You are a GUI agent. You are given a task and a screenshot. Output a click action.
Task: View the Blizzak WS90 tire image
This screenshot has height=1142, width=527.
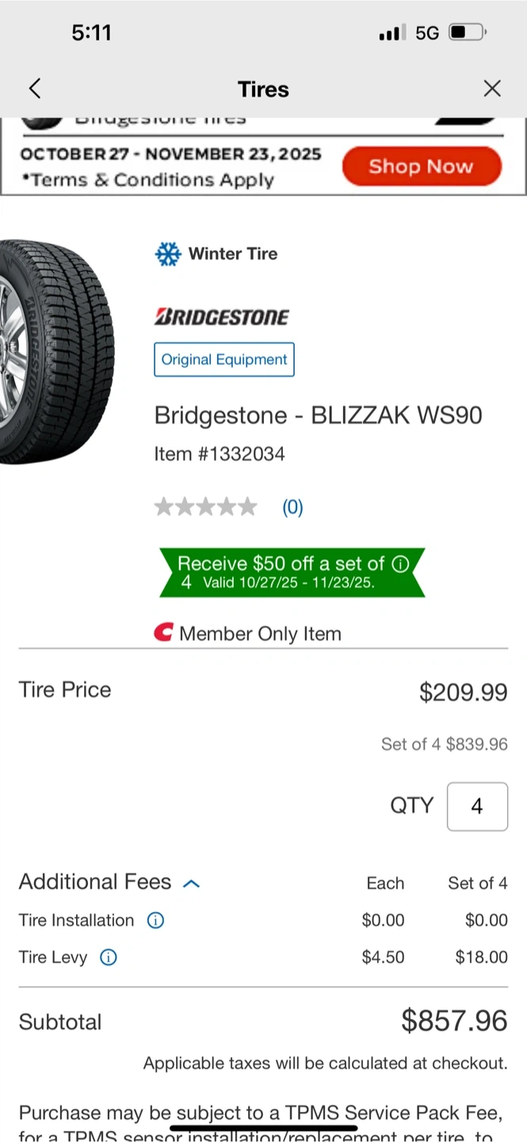(55, 351)
